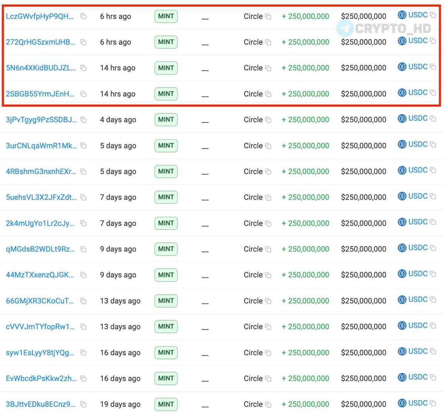Image resolution: width=444 pixels, height=417 pixels.
Task: Copy transaction signature 2k4mUgYo1Lr2cJy
Action: click(x=83, y=223)
